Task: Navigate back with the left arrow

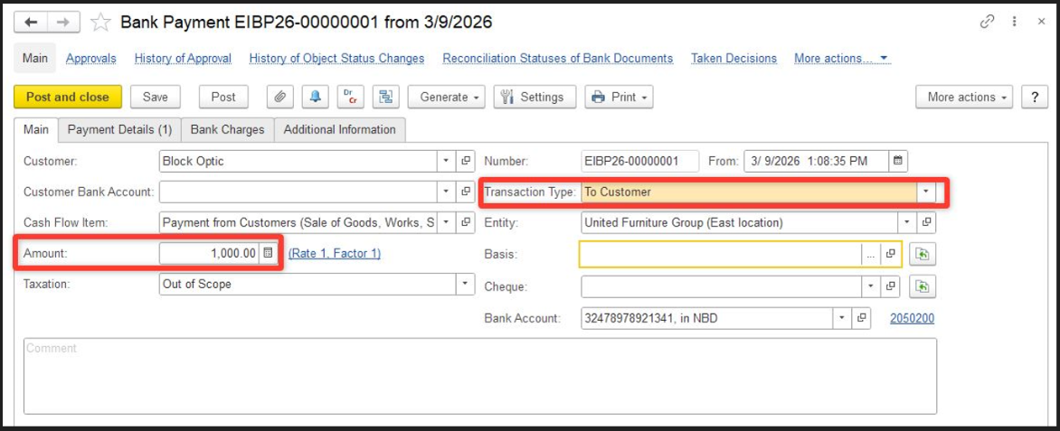Action: coord(31,22)
